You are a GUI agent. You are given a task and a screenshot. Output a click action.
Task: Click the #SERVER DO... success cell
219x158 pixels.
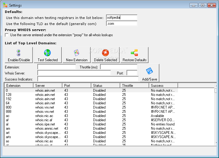pyautogui.click(x=163, y=120)
